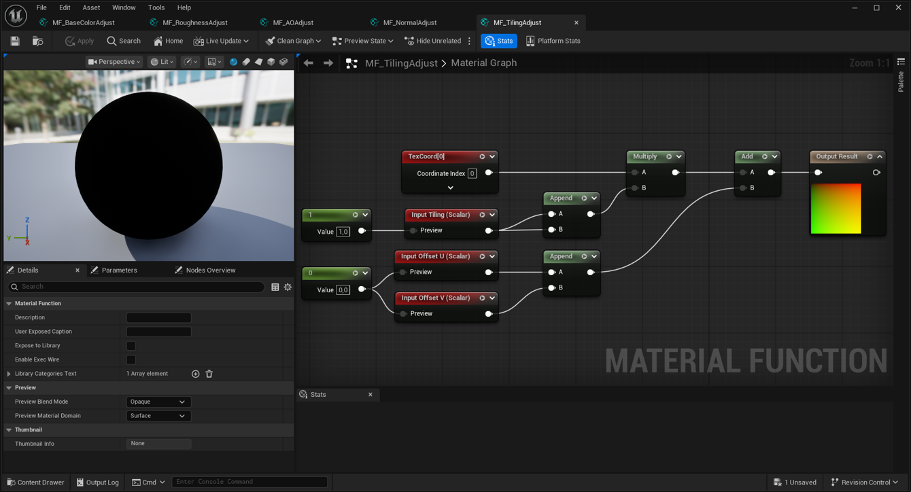The width and height of the screenshot is (911, 492).
Task: Collapse the Material Function section
Action: [x=10, y=304]
